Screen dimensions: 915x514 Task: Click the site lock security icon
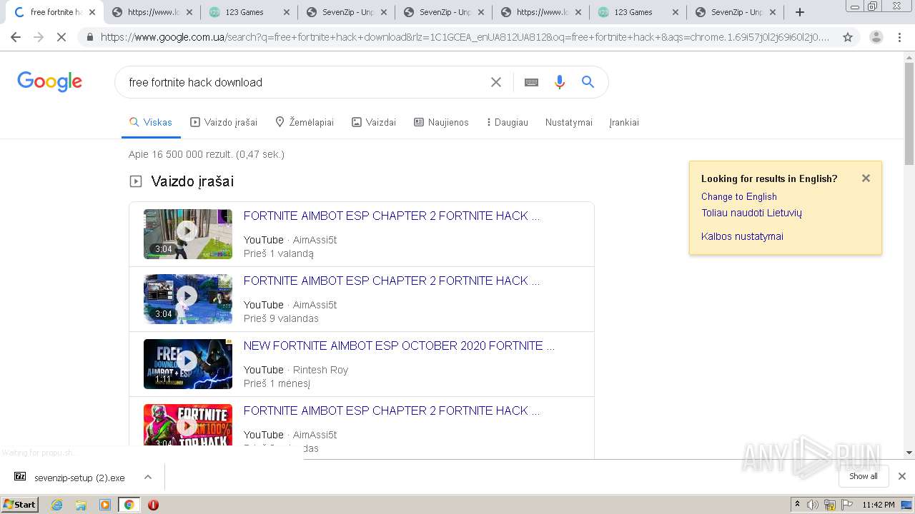click(x=89, y=37)
